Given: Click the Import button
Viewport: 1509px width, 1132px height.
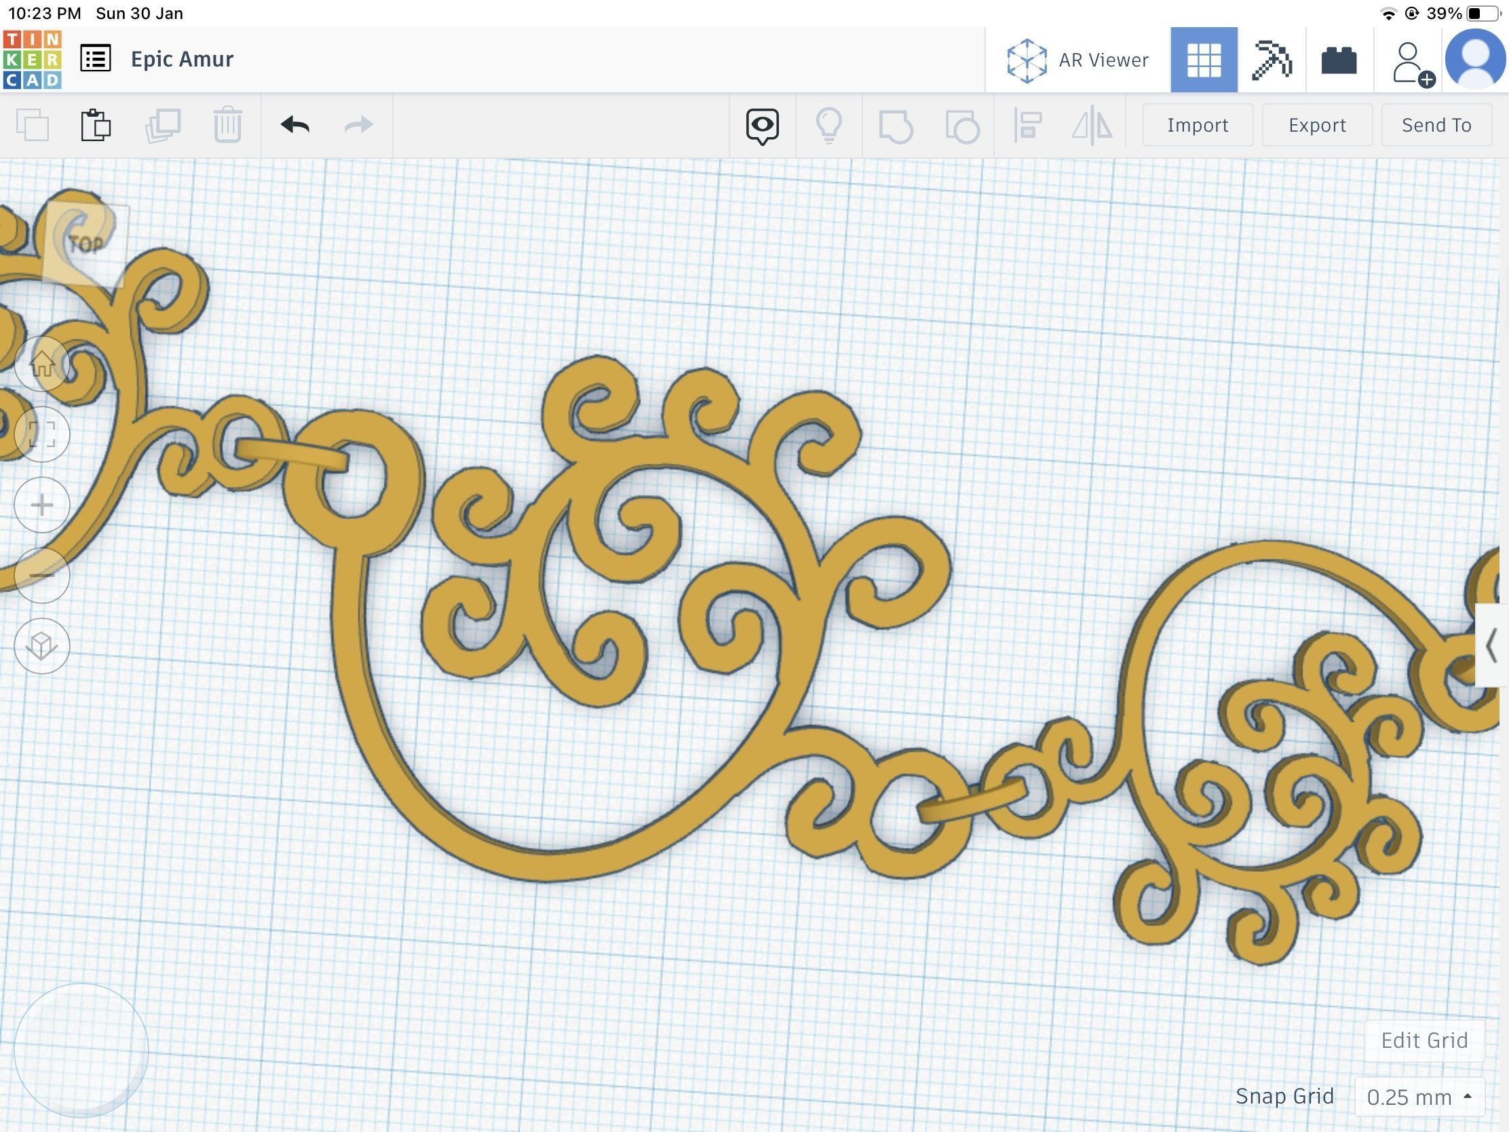Looking at the screenshot, I should [1198, 125].
